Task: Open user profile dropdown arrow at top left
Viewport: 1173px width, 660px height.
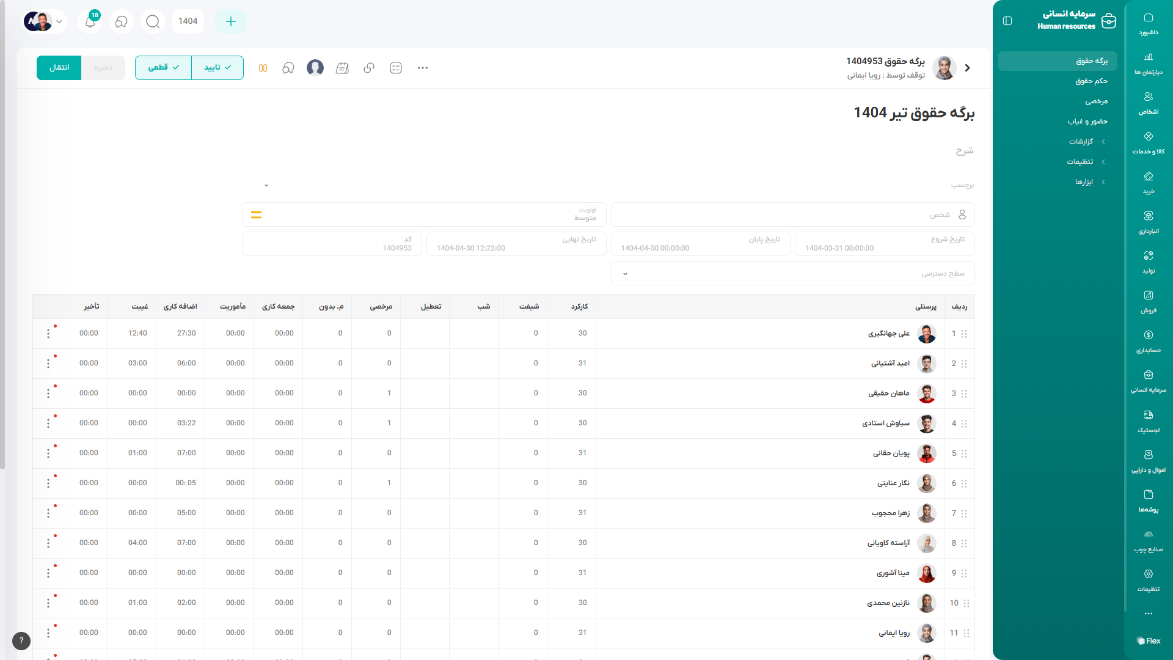Action: (59, 21)
